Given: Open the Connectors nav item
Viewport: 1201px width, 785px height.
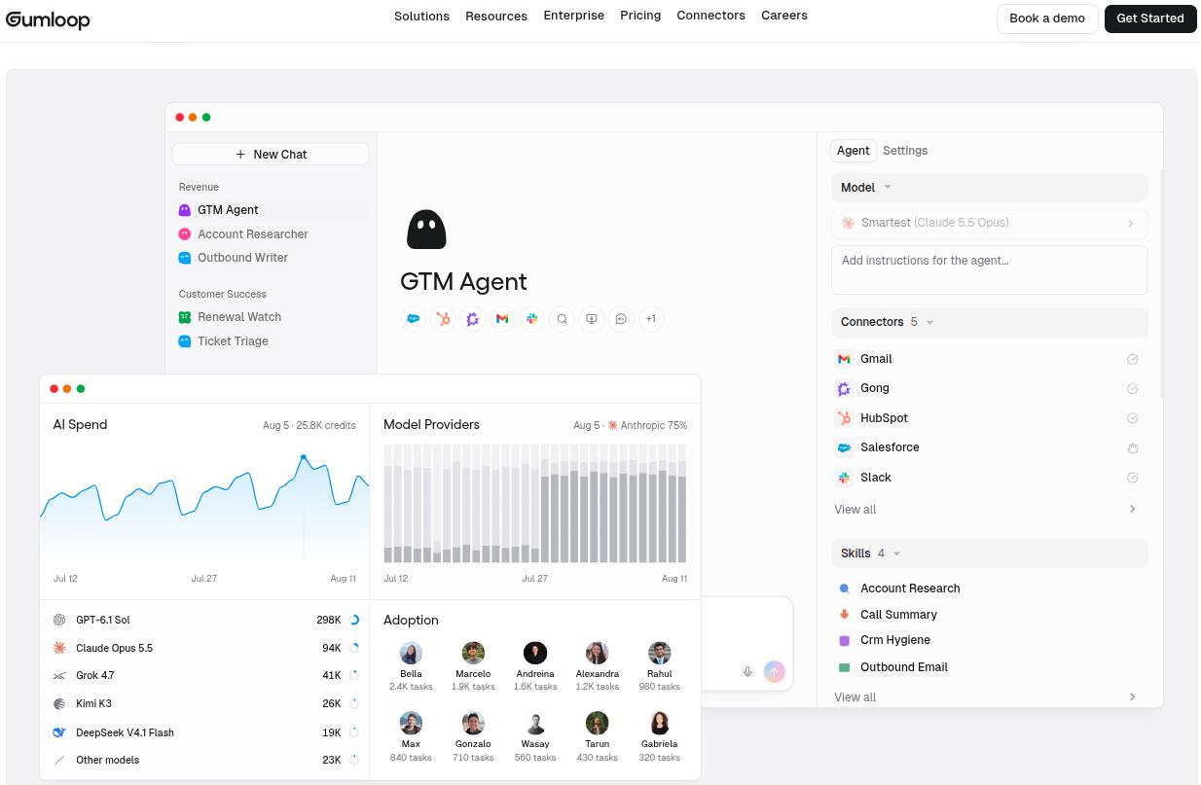Looking at the screenshot, I should pos(711,16).
